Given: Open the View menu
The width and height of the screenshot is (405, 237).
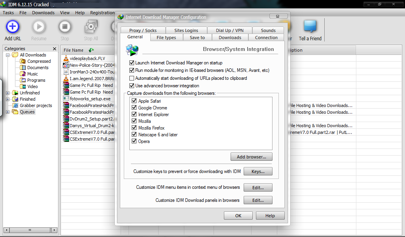Looking at the screenshot, I should click(65, 13).
